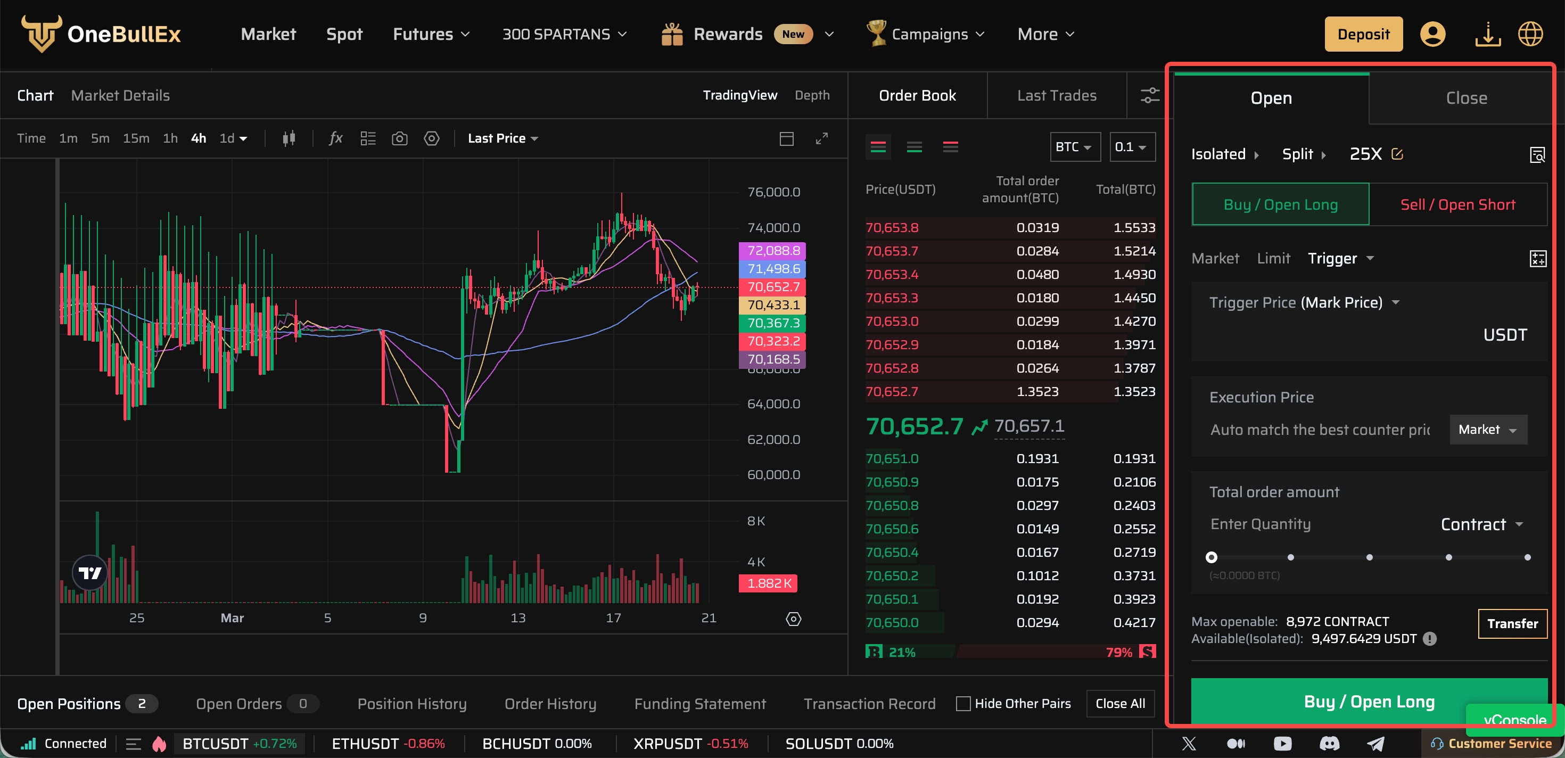
Task: Open the Execution Price Market dropdown
Action: click(x=1488, y=430)
